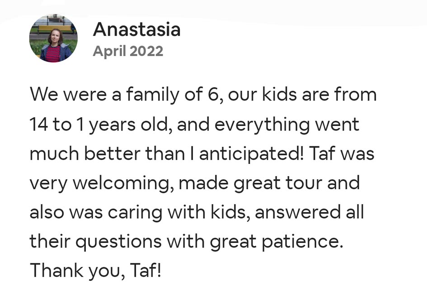The image size is (427, 298).
Task: Click "Taf was" after "anticipated!"
Action: click(342, 154)
